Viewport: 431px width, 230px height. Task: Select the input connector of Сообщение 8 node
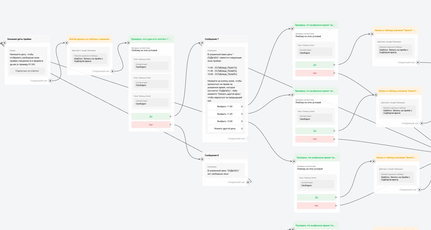(202, 159)
